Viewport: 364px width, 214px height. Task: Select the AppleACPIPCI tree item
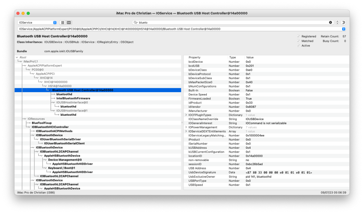point(45,74)
